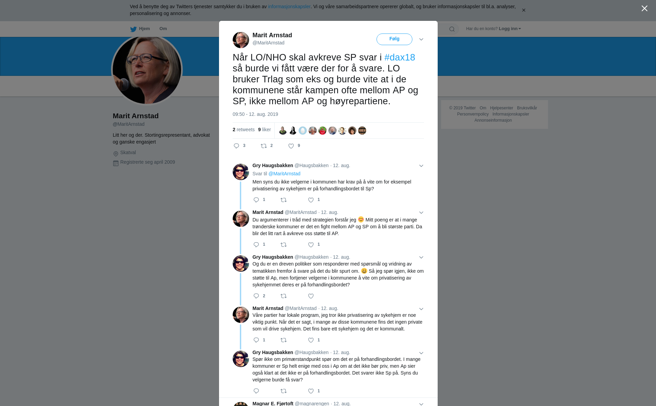This screenshot has height=406, width=656.
Task: Like the main tweet with the heart icon
Action: click(291, 146)
